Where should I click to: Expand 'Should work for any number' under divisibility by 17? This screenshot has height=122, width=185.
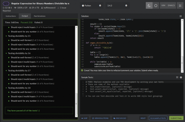(9, 84)
